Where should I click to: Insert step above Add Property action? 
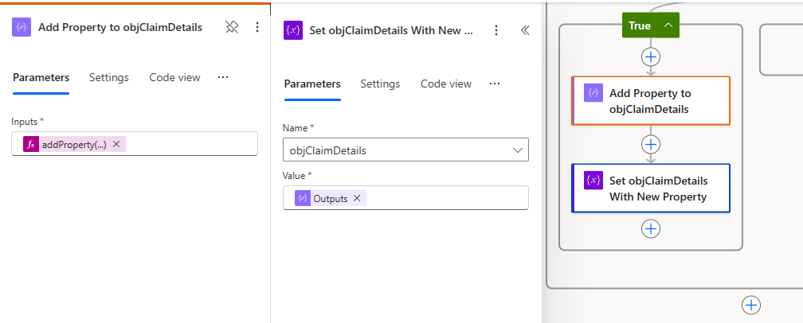tap(651, 56)
